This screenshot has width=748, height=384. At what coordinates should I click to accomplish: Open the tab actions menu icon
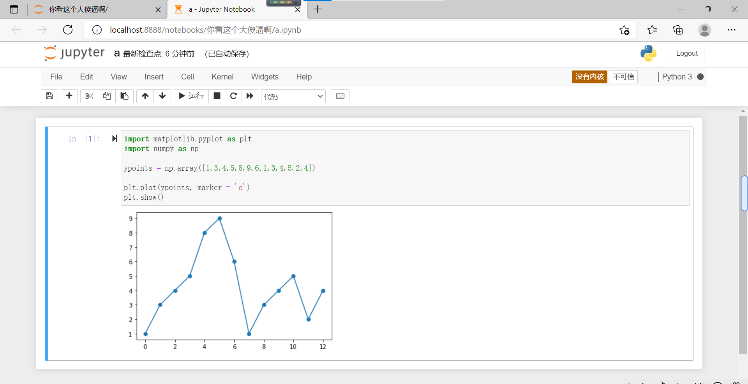coord(14,9)
